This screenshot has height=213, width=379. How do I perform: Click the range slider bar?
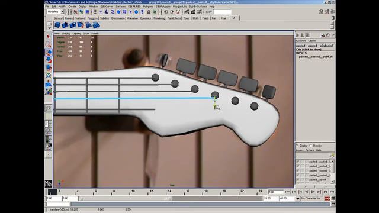pos(125,199)
